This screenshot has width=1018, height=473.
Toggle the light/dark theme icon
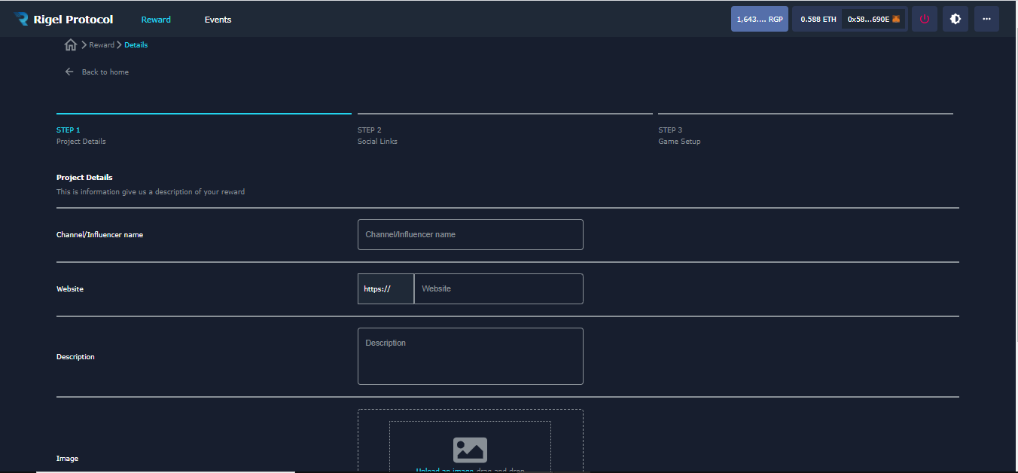point(956,19)
